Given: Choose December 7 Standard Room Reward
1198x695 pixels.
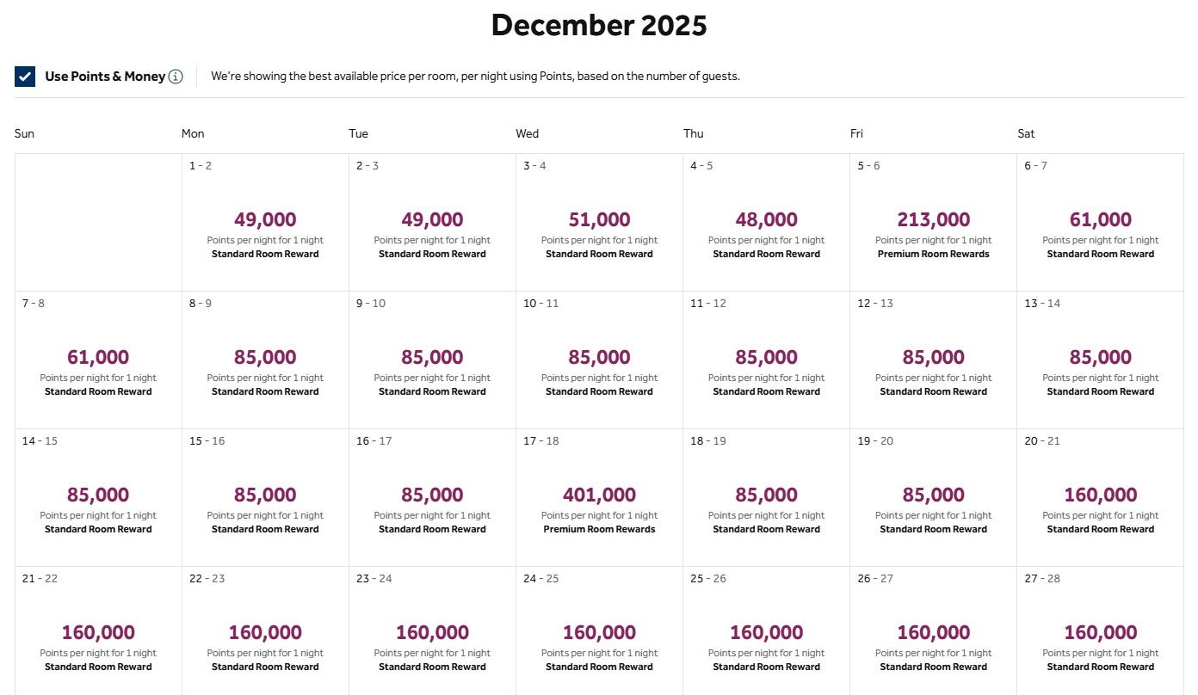Looking at the screenshot, I should click(x=97, y=357).
